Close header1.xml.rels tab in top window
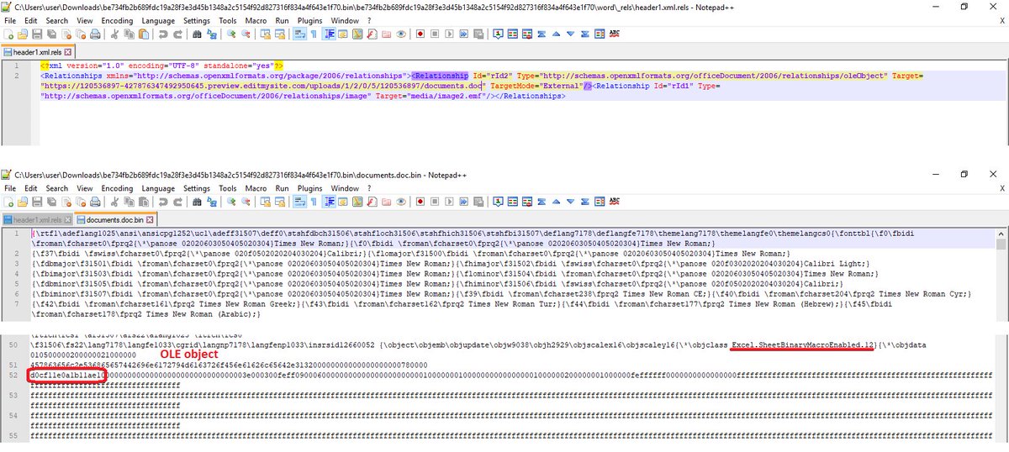1009x452 pixels. (67, 51)
